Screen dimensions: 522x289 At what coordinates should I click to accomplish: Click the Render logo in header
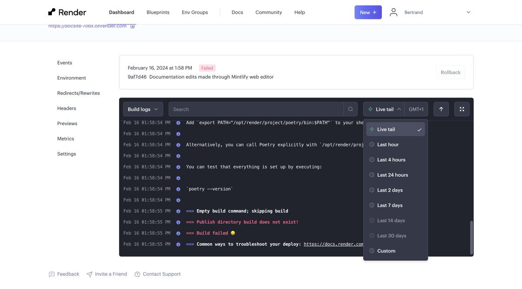(x=67, y=12)
